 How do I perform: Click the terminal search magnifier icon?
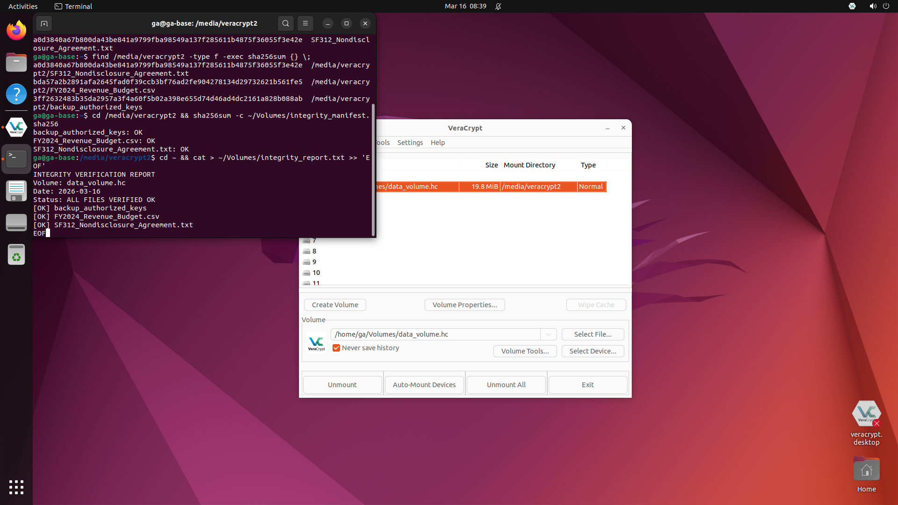[285, 23]
